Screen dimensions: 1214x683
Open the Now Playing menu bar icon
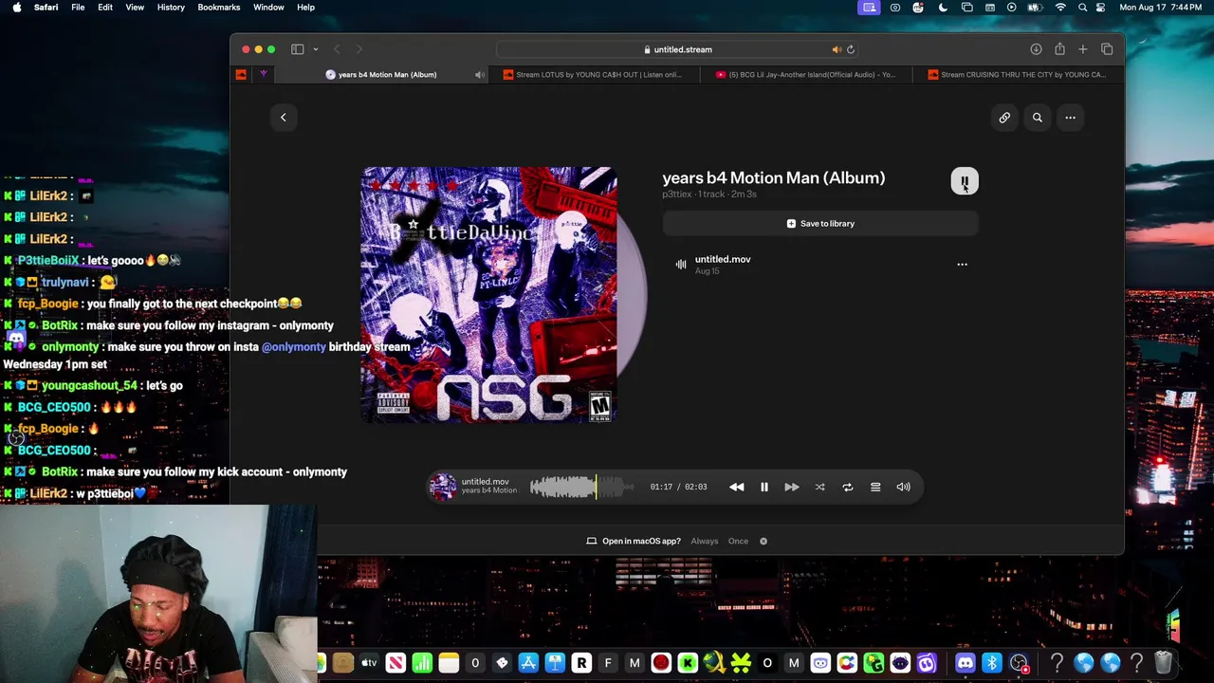pyautogui.click(x=1012, y=8)
